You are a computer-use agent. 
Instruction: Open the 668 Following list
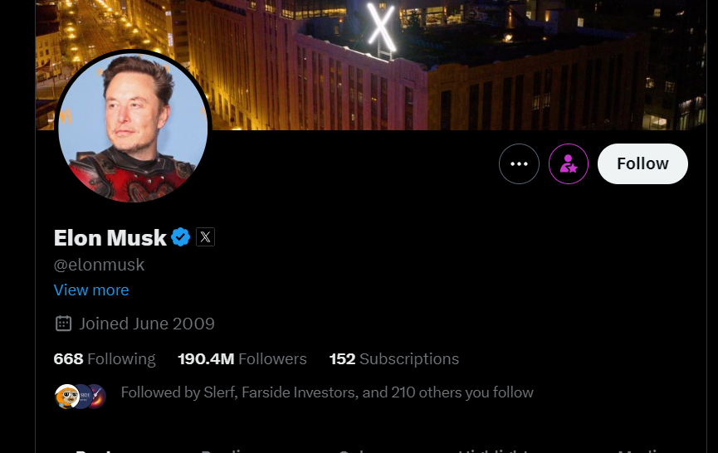tap(105, 359)
